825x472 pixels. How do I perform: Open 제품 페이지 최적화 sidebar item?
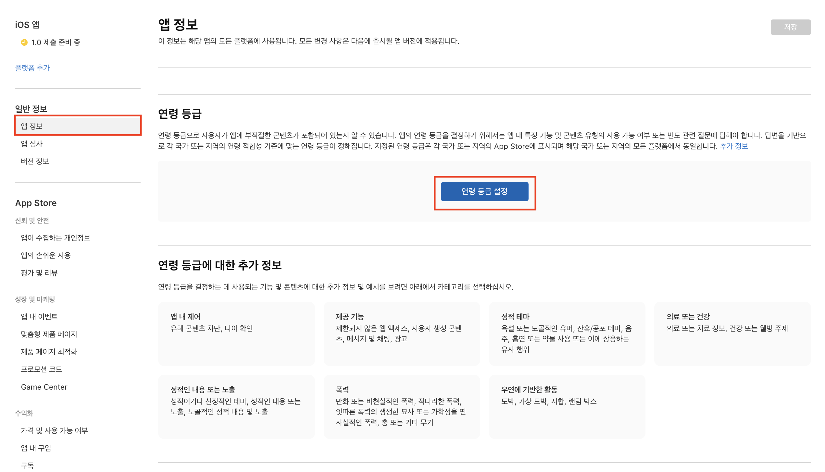[49, 352]
